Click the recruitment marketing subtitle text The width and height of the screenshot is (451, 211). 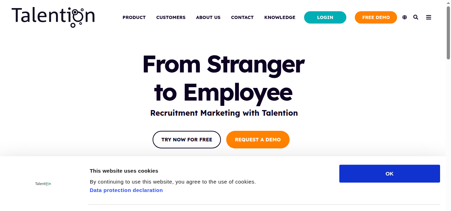[x=224, y=113]
